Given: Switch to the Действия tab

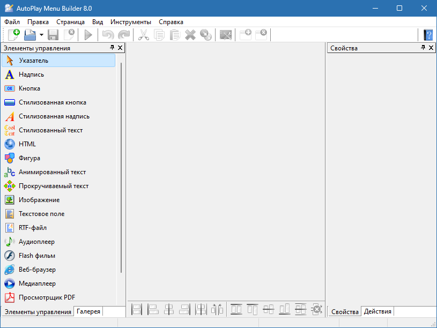Looking at the screenshot, I should [377, 311].
